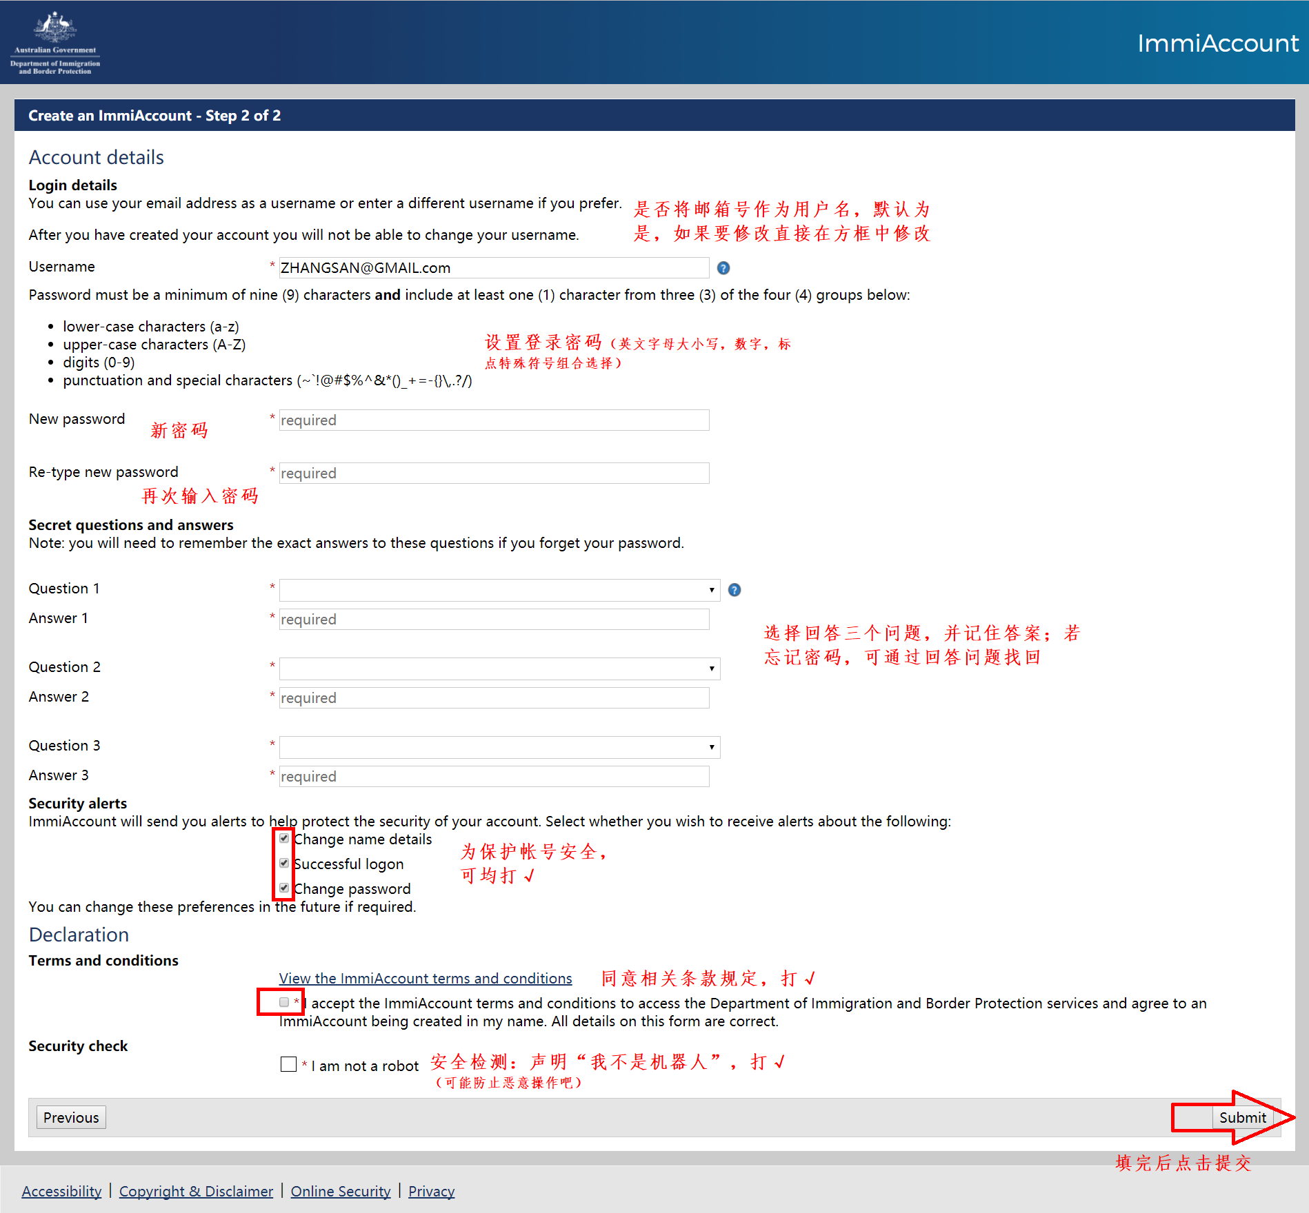
Task: Click the Previous button
Action: click(71, 1117)
